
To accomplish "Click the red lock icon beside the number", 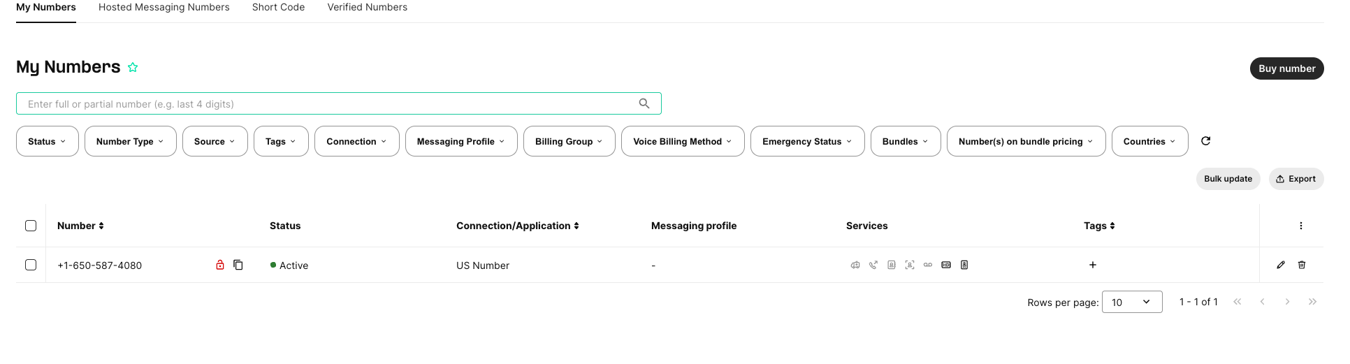I will tap(220, 265).
